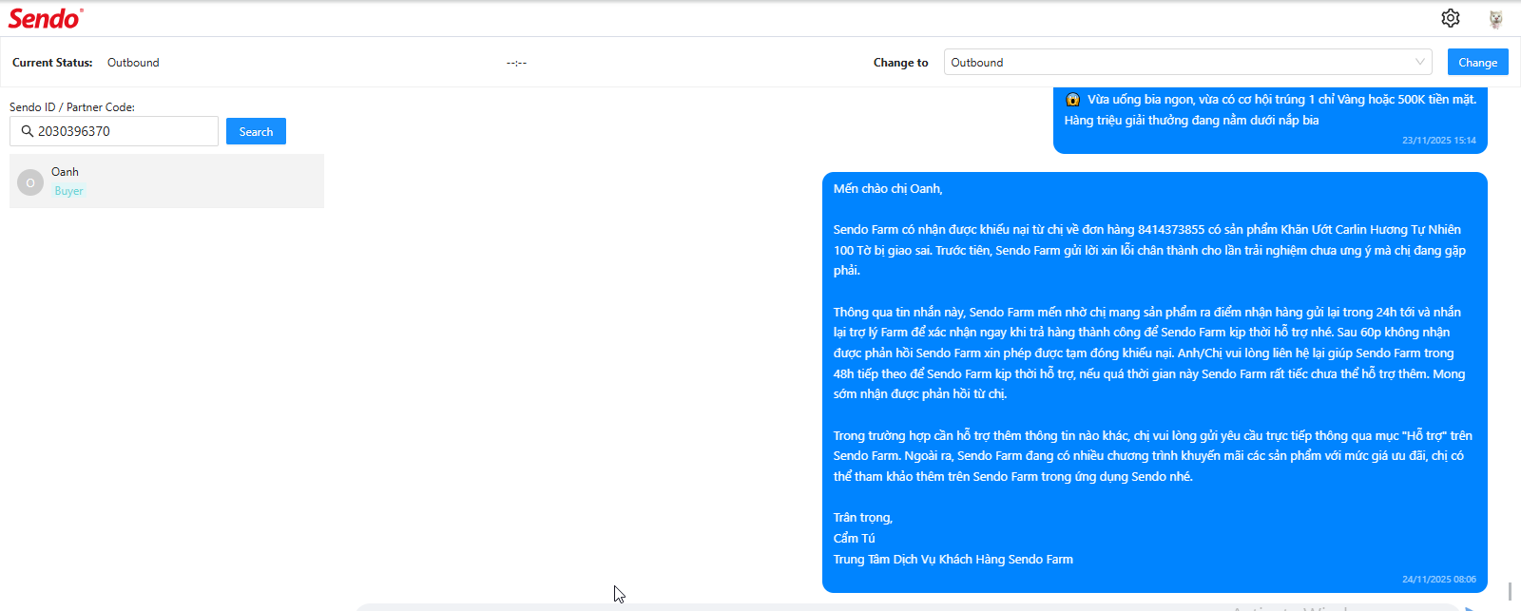This screenshot has width=1521, height=611.
Task: Click the beer promotion message bubble
Action: click(1270, 121)
